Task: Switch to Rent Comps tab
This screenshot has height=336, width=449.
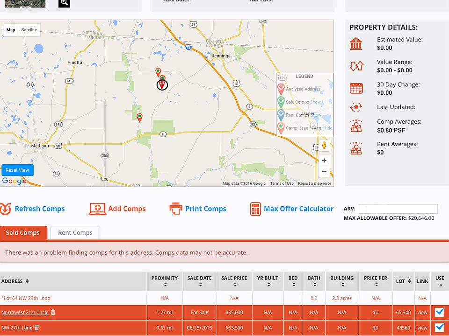Action: 75,233
